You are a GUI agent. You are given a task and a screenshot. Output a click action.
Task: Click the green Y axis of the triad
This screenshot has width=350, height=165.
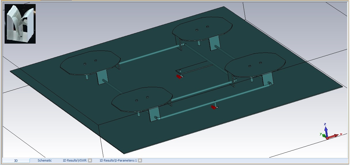323,135
